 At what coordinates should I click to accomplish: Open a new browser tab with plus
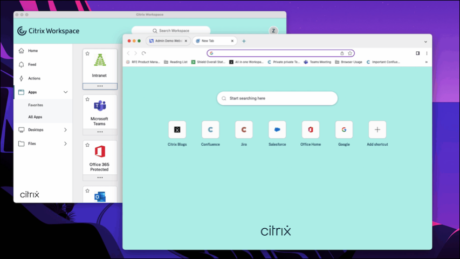(244, 41)
